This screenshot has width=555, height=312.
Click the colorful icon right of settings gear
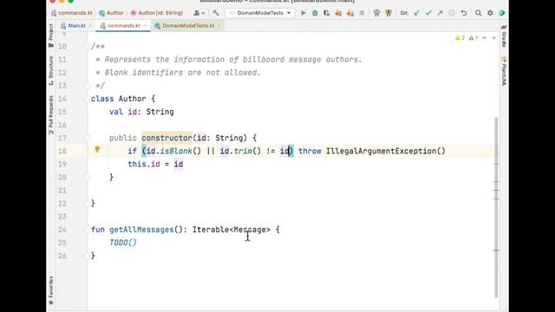tap(502, 13)
